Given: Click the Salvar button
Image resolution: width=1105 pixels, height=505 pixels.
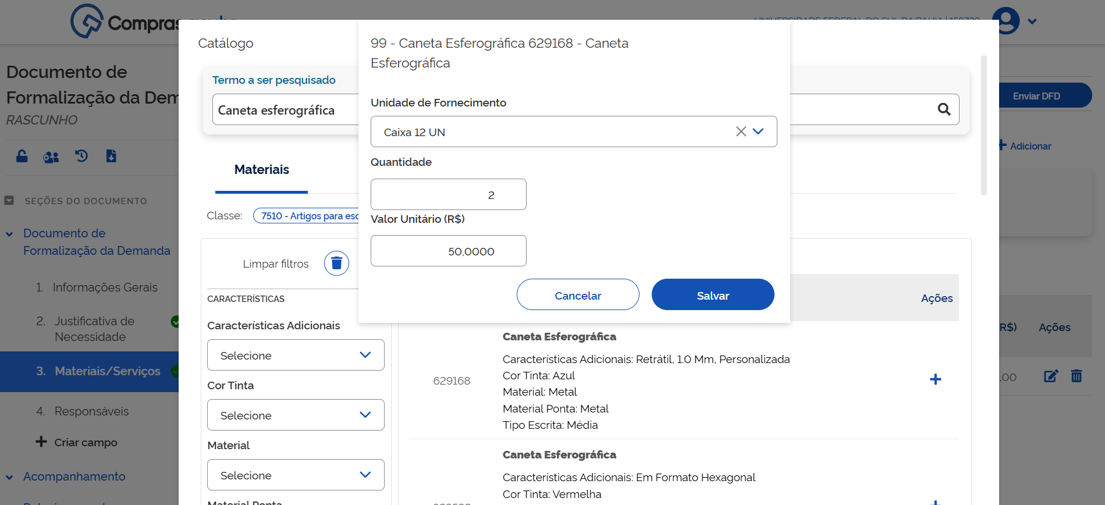Looking at the screenshot, I should tap(712, 295).
